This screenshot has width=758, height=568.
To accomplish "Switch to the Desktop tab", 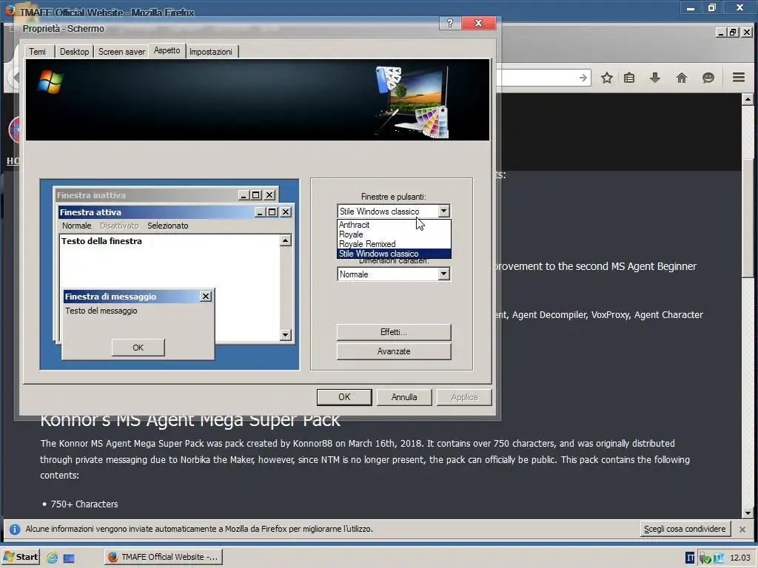I will tap(75, 52).
